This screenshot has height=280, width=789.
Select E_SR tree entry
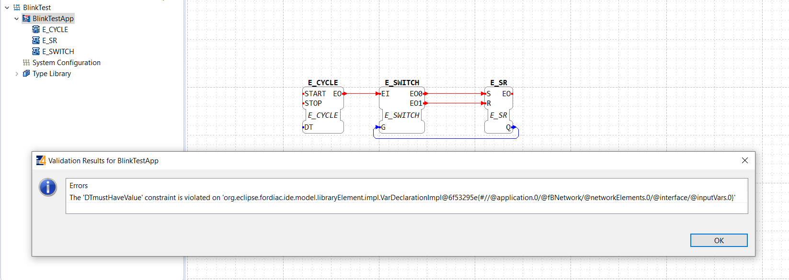coord(49,41)
